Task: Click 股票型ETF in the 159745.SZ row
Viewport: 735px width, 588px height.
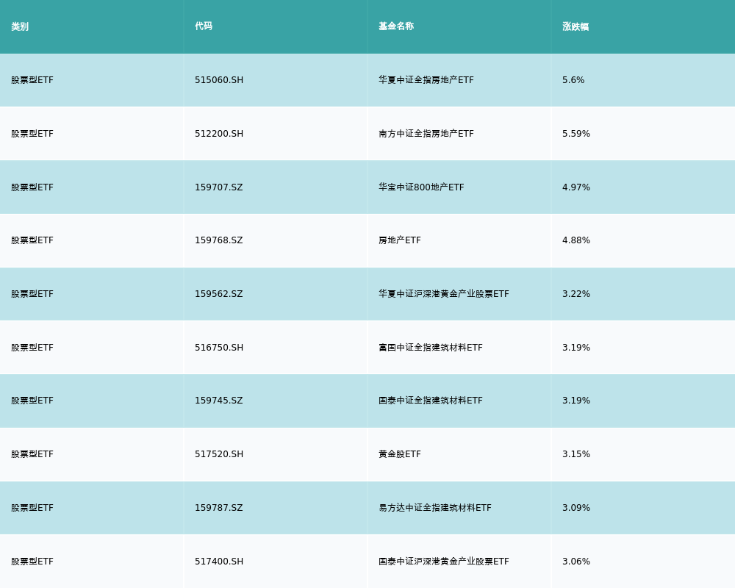Action: (32, 401)
